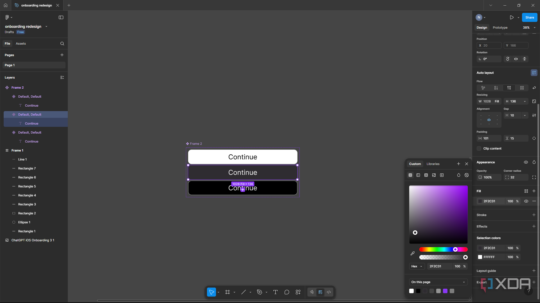The width and height of the screenshot is (540, 303).
Task: Add a stroke with the plus icon
Action: [534, 215]
